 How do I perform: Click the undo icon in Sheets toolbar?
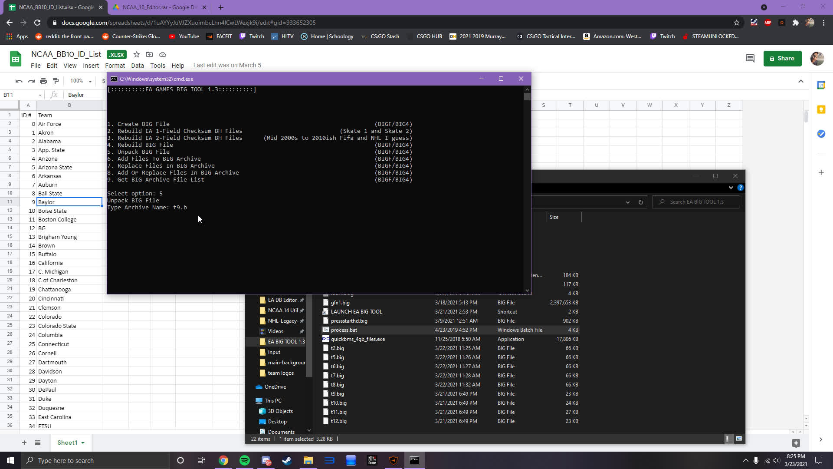(19, 81)
